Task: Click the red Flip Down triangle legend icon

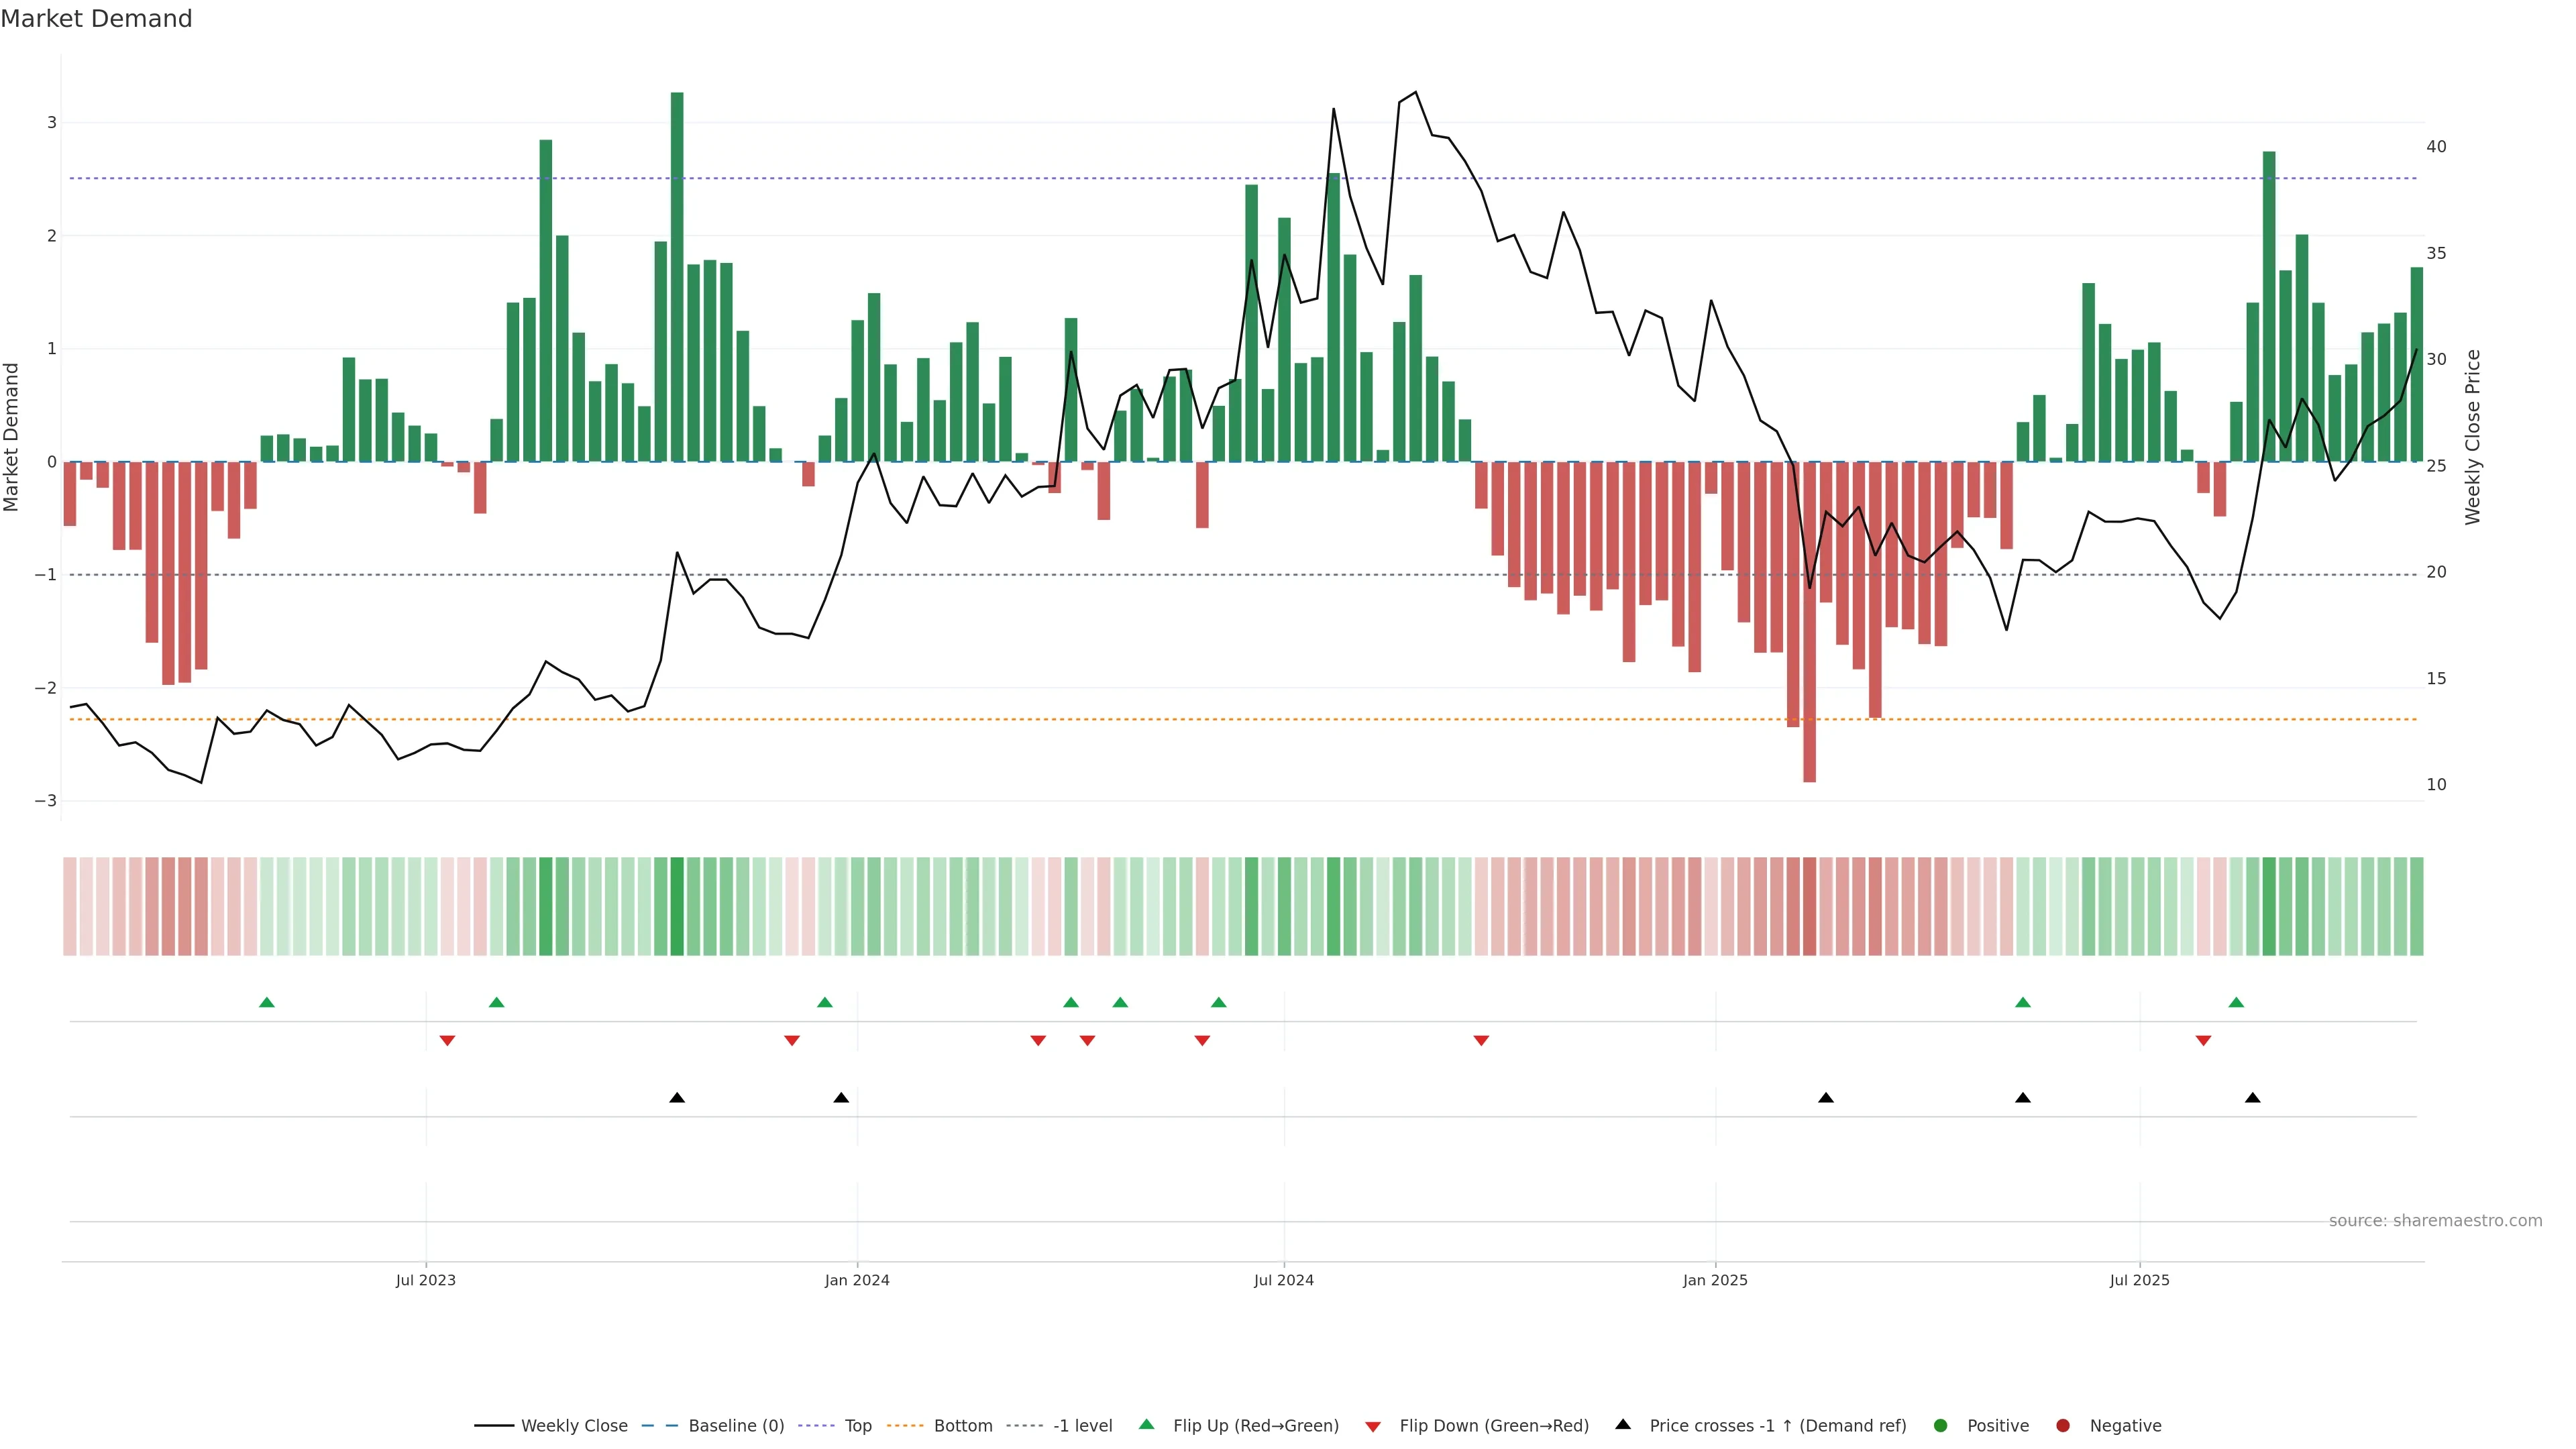Action: [x=1373, y=1426]
